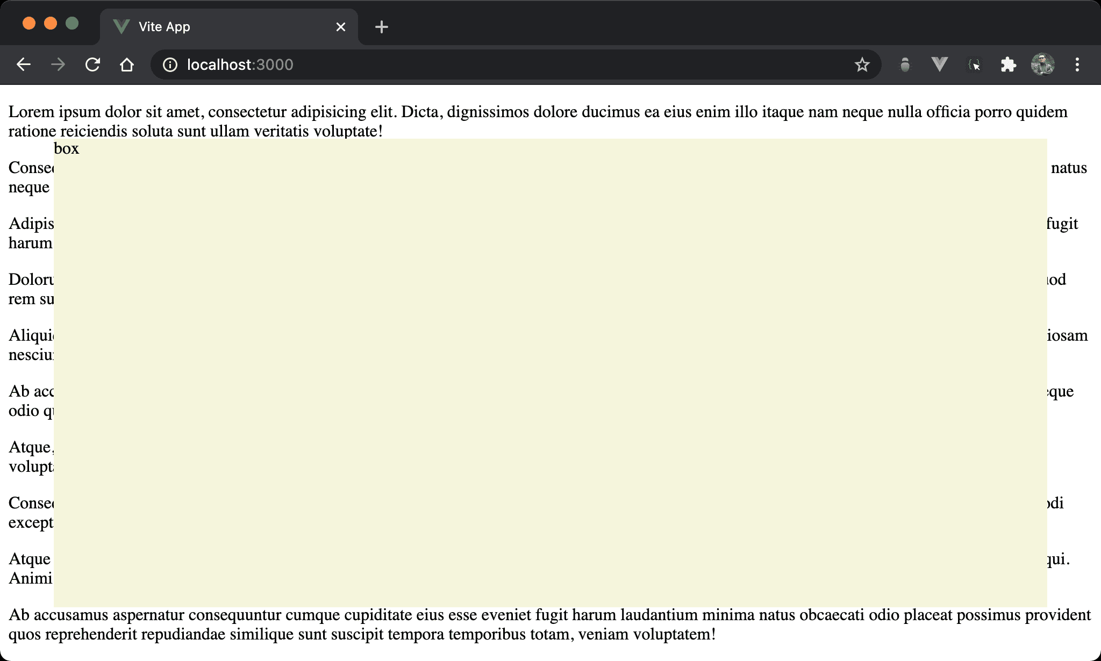Click the browser back arrow
The width and height of the screenshot is (1101, 661).
click(x=24, y=65)
